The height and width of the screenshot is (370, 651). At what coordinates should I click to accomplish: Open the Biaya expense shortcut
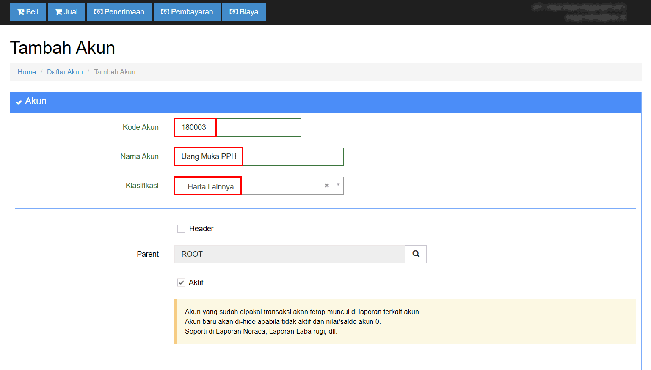click(244, 12)
